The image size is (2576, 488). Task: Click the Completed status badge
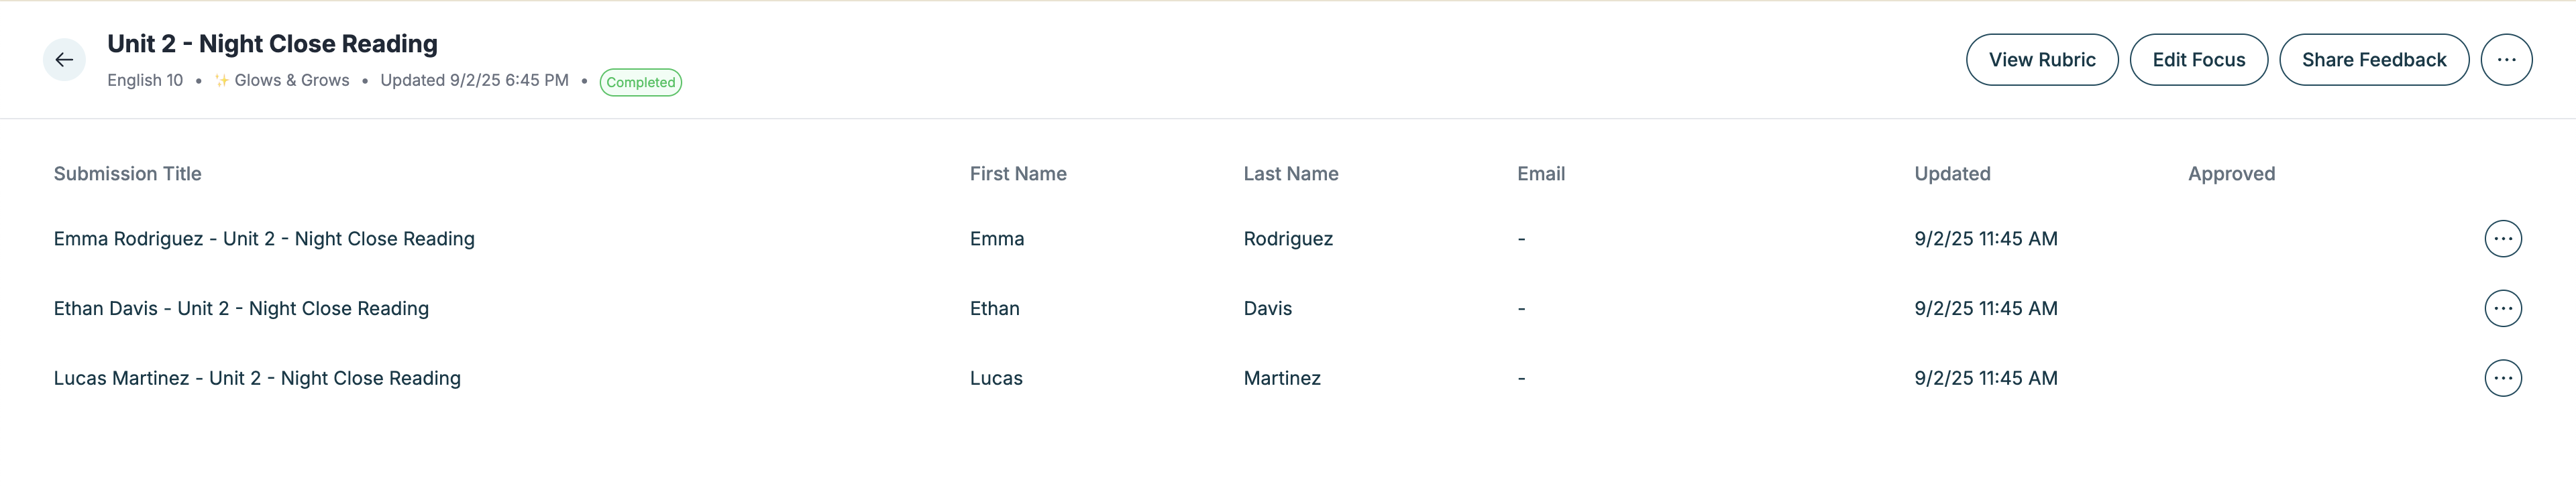click(x=640, y=82)
